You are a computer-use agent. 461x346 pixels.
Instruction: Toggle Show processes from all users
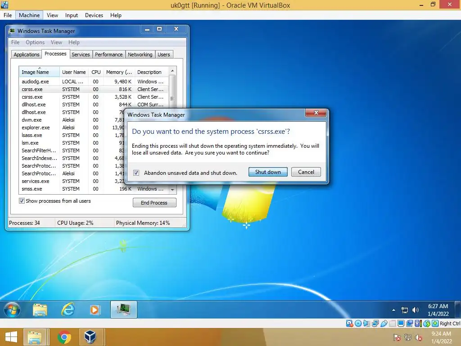click(x=22, y=201)
